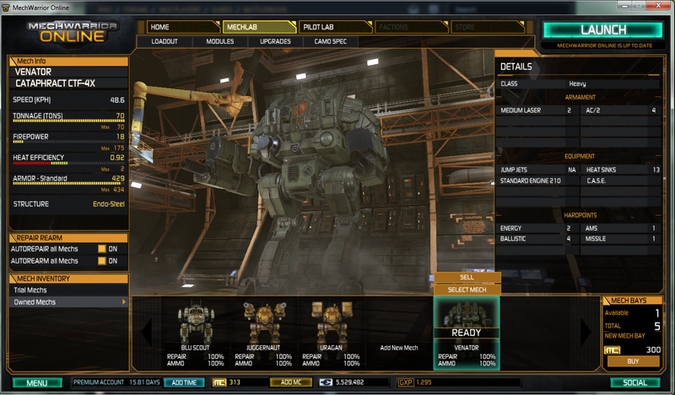The height and width of the screenshot is (395, 675).
Task: Expand the Owned Mechs list
Action: click(67, 302)
